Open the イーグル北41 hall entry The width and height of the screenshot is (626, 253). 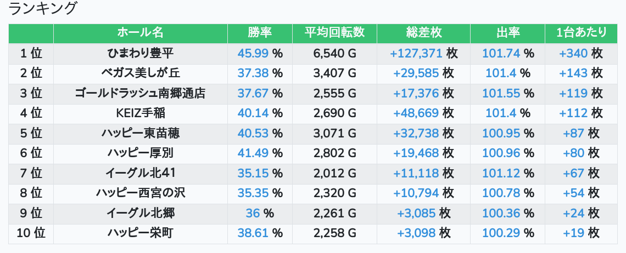[x=141, y=173]
